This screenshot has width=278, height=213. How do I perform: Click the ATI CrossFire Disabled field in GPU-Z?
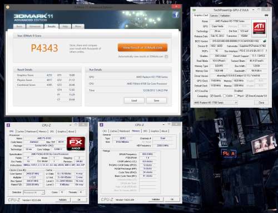point(239,91)
